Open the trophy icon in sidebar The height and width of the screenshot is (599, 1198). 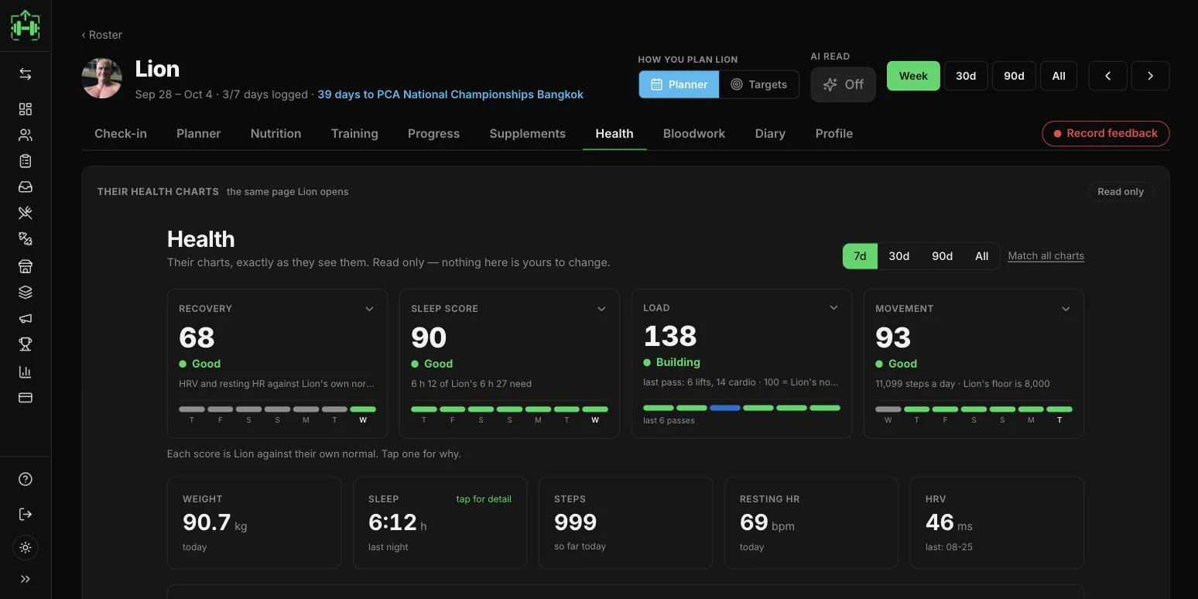tap(26, 344)
